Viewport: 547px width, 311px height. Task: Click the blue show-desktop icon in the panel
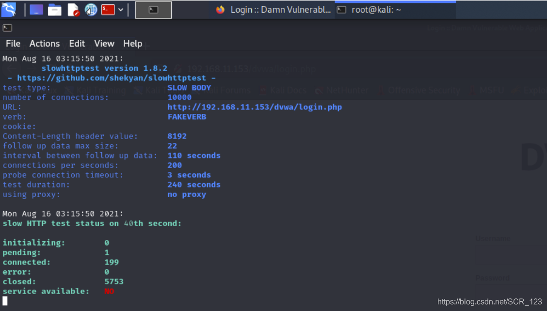pyautogui.click(x=36, y=10)
